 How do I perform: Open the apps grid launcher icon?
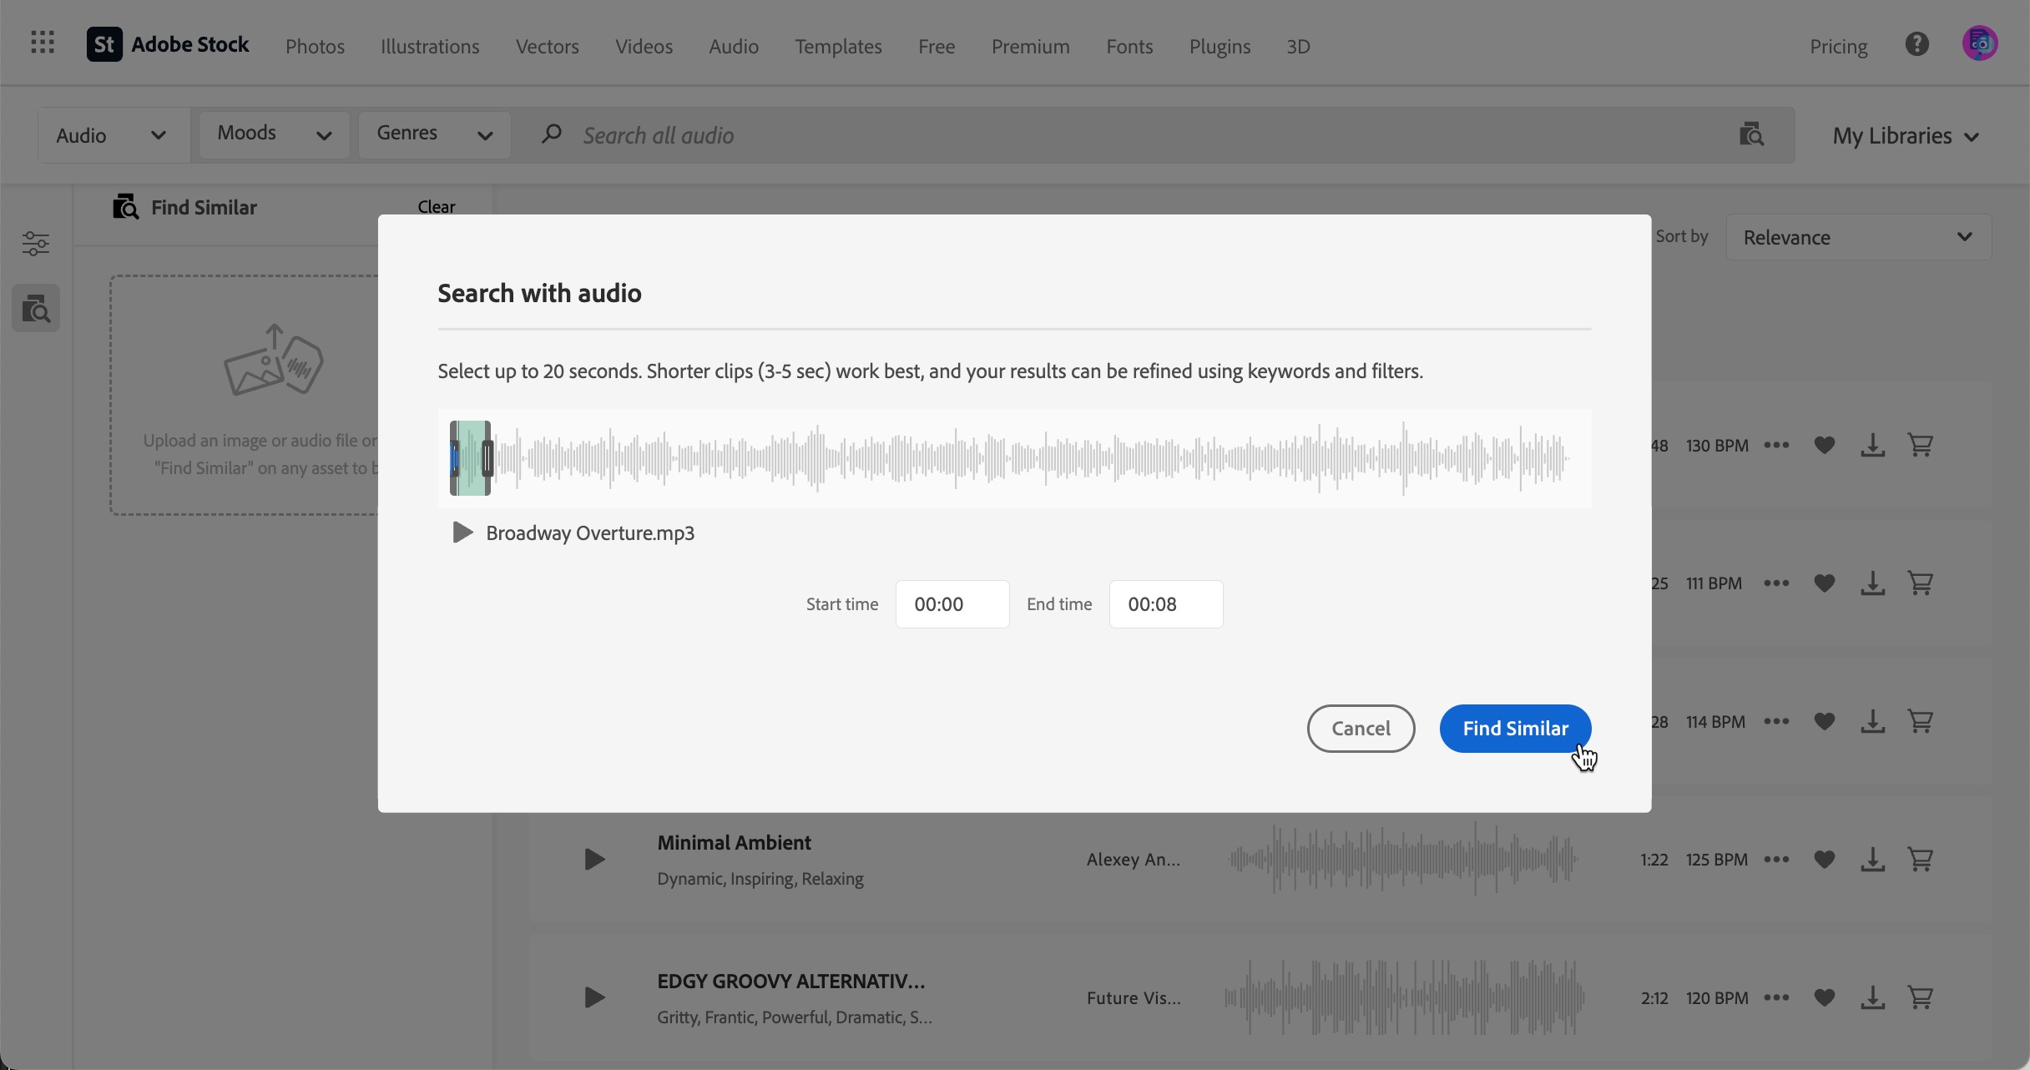click(43, 43)
